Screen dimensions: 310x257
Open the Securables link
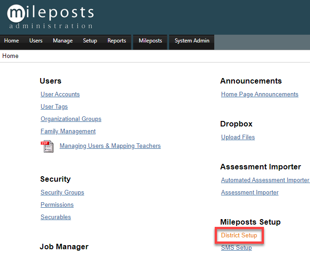[x=56, y=217]
